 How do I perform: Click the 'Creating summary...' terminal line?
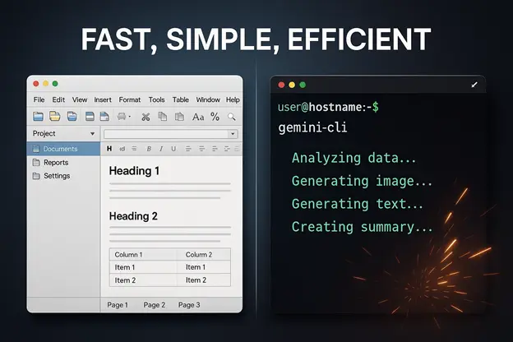[x=363, y=226]
